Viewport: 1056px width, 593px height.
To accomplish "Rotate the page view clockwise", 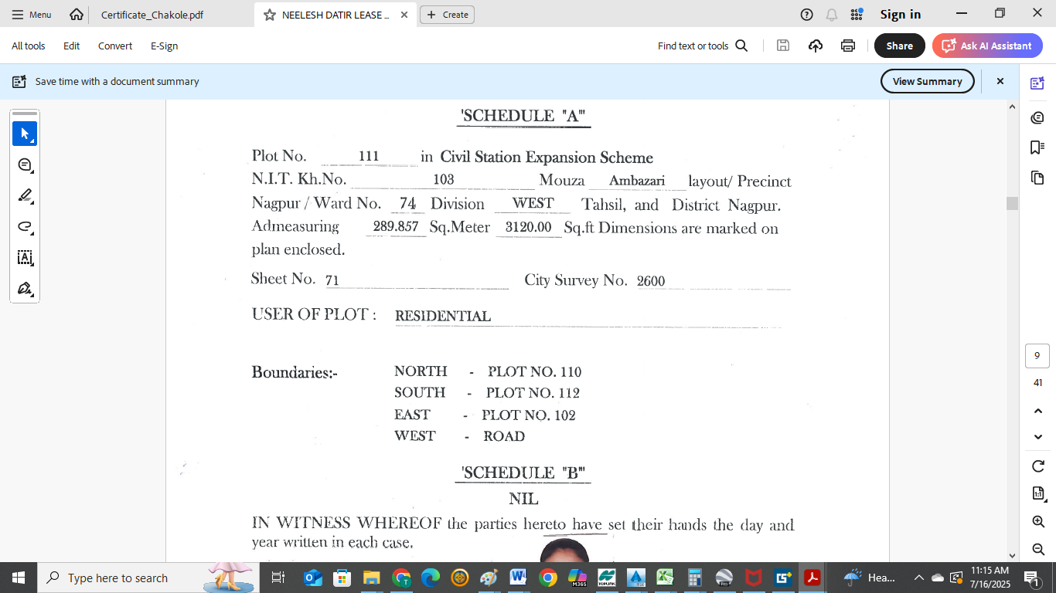I will click(x=1038, y=466).
